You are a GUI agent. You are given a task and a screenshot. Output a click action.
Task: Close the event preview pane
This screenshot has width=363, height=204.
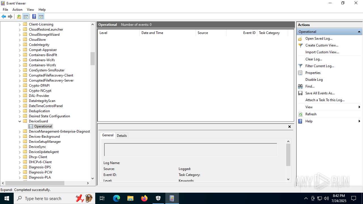point(290,127)
